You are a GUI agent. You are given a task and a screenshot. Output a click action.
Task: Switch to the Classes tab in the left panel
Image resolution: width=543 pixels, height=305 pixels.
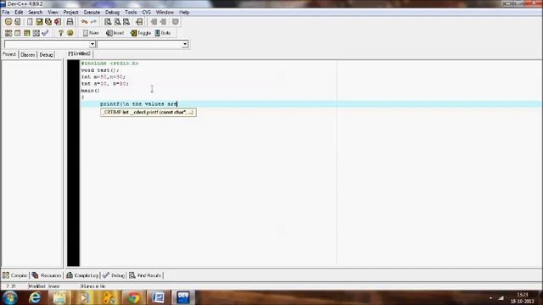tap(28, 54)
